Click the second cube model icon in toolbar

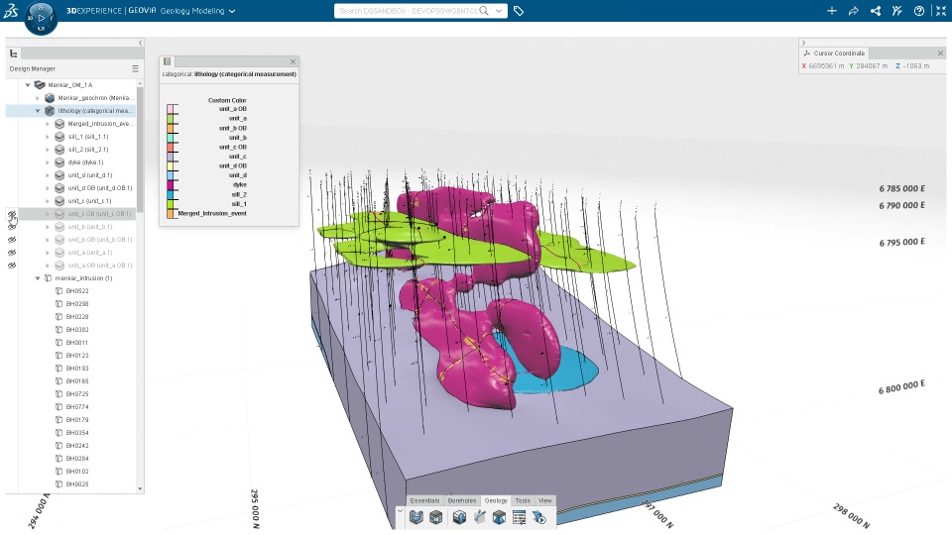[x=436, y=517]
